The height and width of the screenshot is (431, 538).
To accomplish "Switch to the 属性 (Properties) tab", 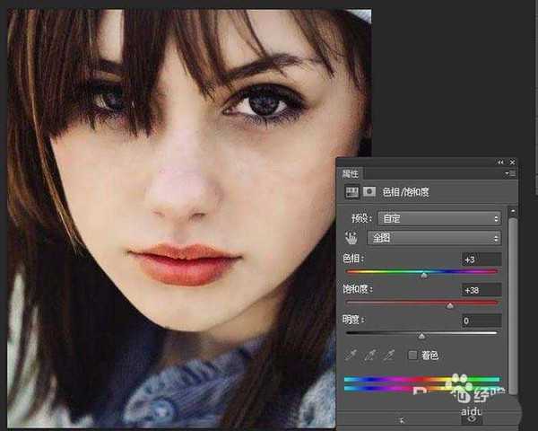I will [351, 173].
